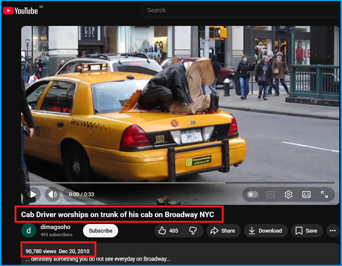
Task: Share this video
Action: 223,231
